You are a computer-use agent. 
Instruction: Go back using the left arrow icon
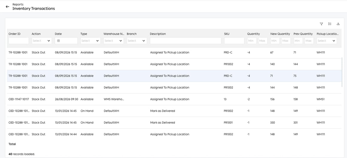(x=7, y=7)
